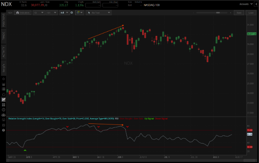Click the sidebar icon above the help icon
The height and width of the screenshot is (163, 259).
4,125
